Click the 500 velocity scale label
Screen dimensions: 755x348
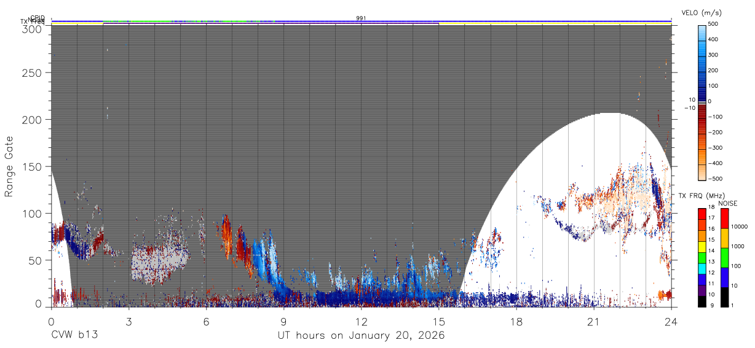[x=713, y=24]
